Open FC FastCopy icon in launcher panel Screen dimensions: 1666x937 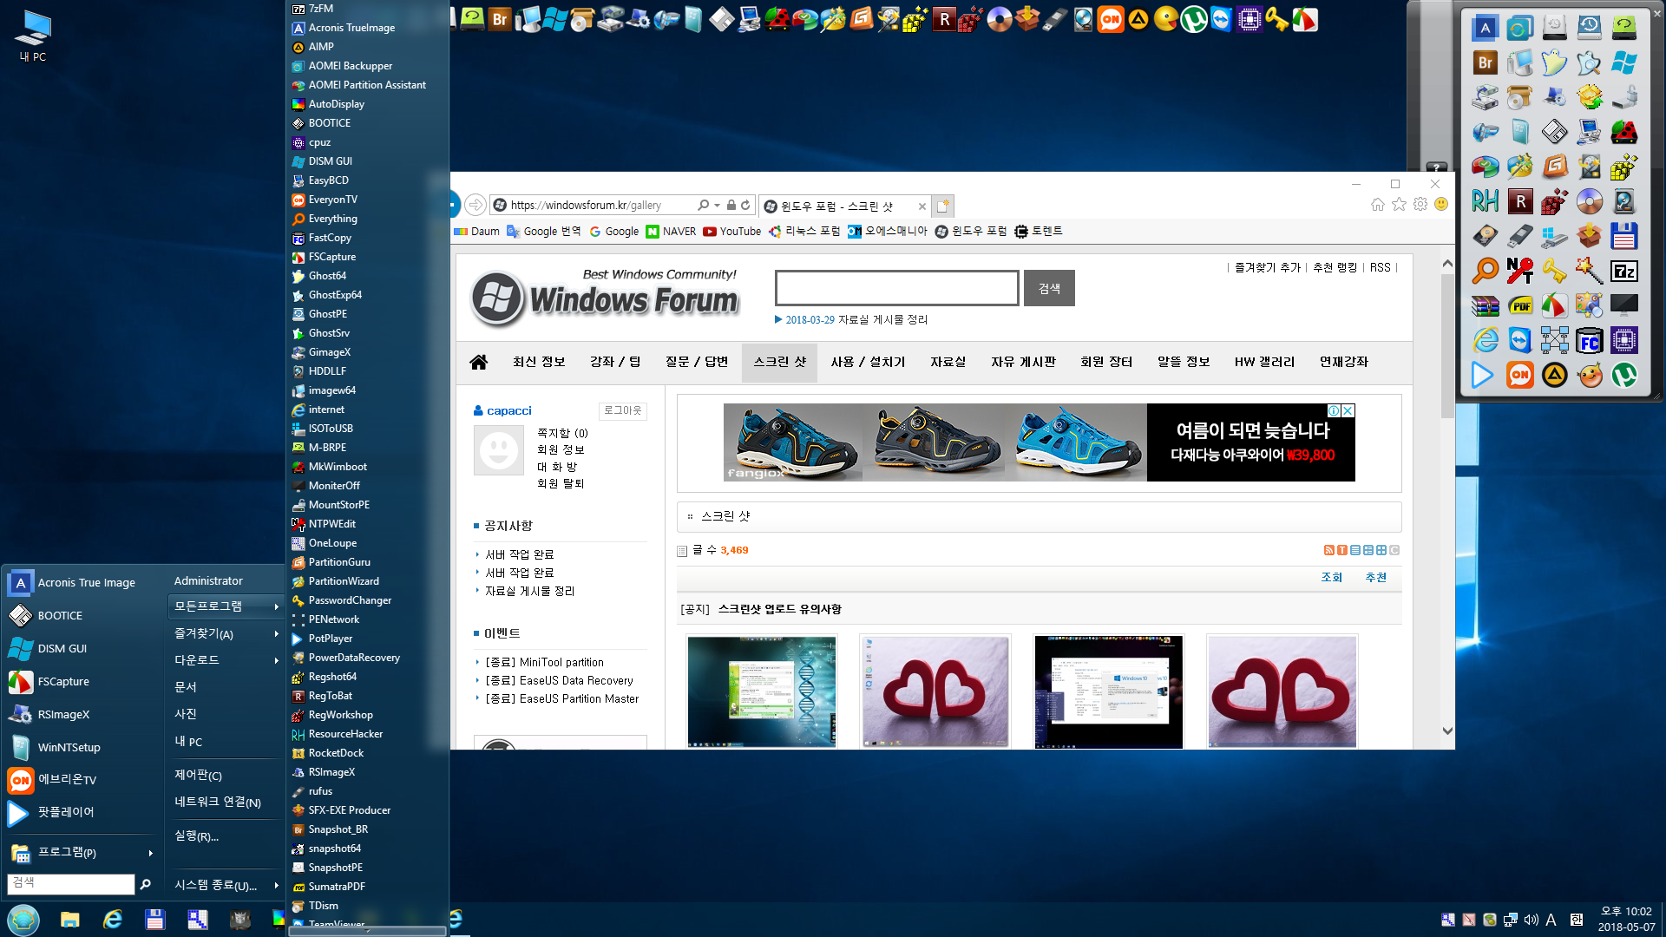click(1589, 340)
